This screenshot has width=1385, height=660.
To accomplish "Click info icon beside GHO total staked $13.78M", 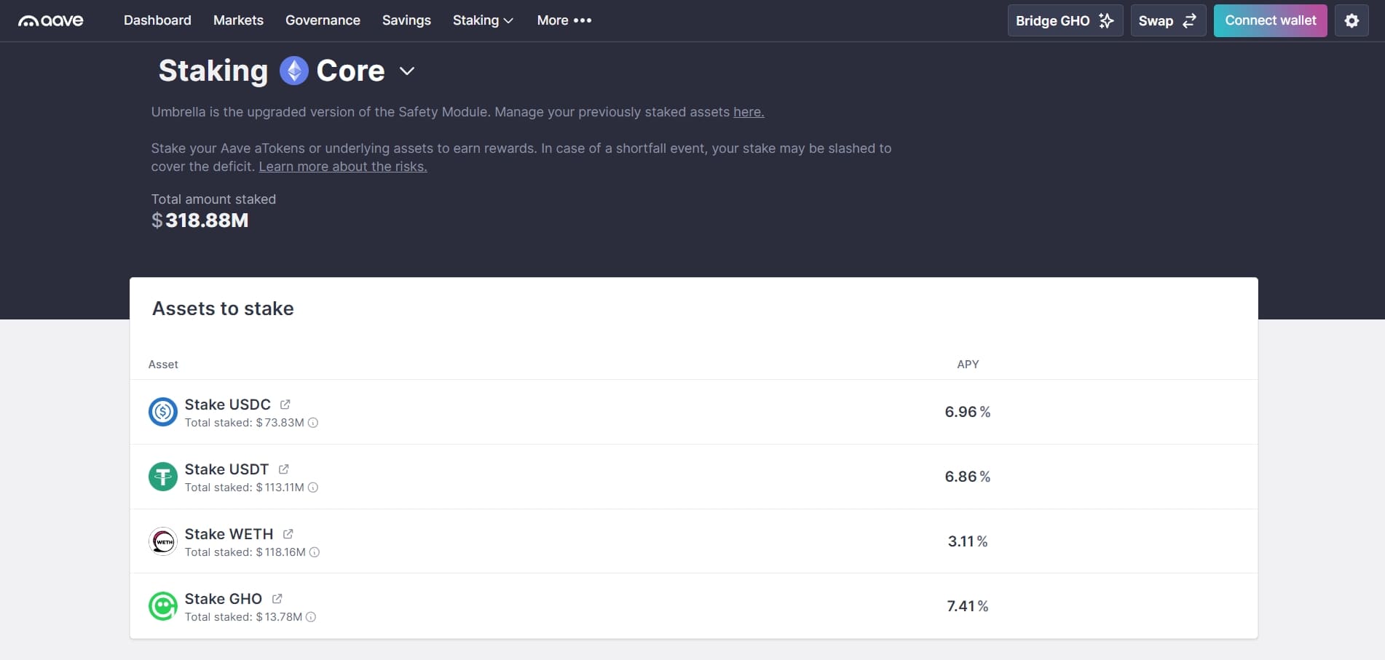I will (311, 617).
